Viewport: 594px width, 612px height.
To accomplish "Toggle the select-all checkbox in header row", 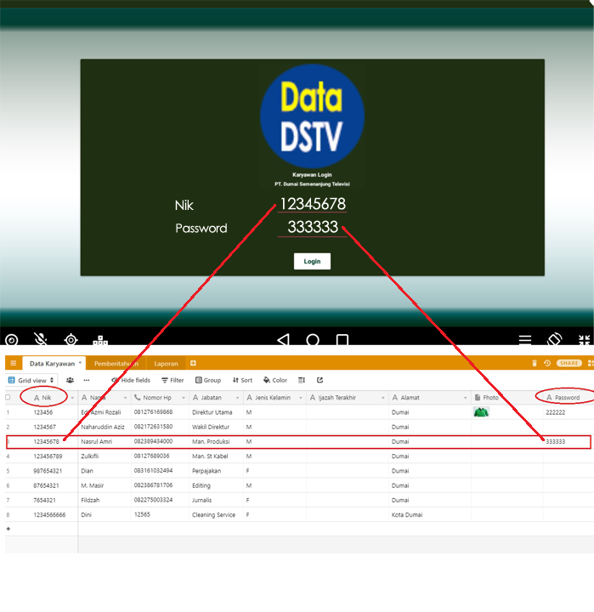I will point(8,397).
